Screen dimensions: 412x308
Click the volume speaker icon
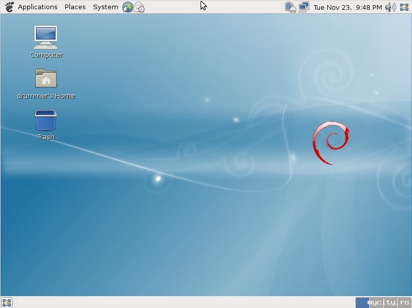tap(391, 7)
